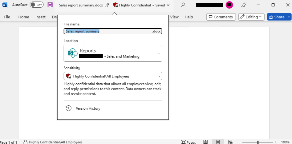Screen dimensions: 292x144
Task: Click the File name text field
Action: (x=108, y=31)
